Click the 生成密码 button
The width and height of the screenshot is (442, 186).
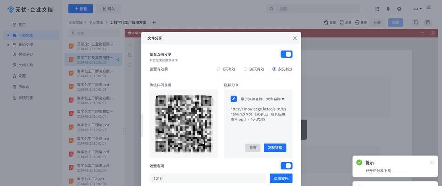281,179
